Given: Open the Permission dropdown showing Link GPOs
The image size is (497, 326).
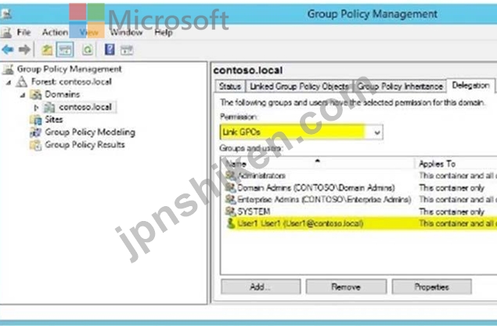Looking at the screenshot, I should tap(301, 132).
